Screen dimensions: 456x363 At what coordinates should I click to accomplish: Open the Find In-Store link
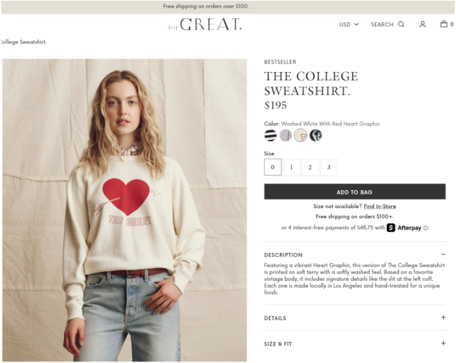[x=380, y=206]
